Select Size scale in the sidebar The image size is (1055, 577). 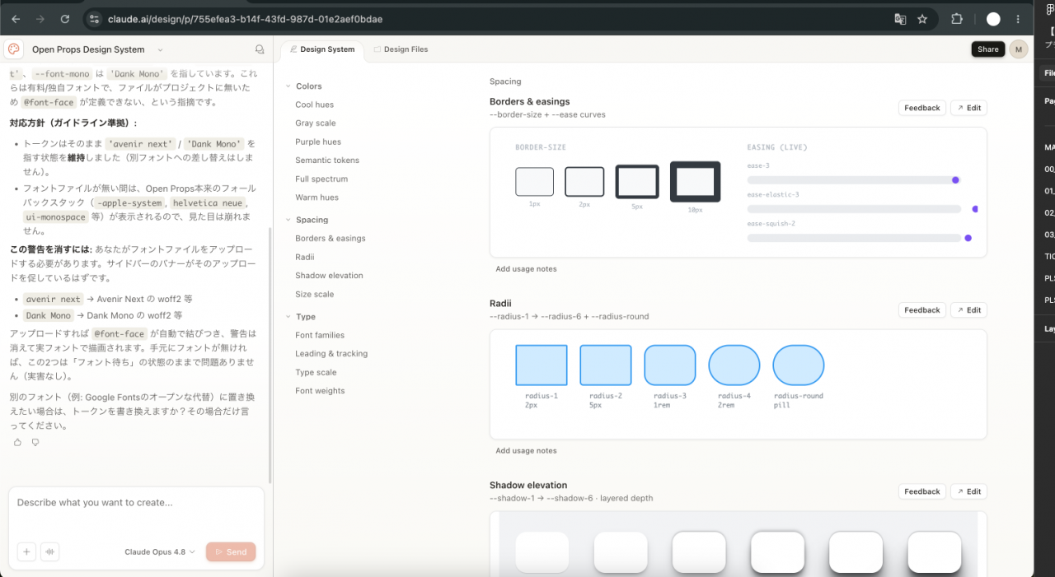click(314, 294)
